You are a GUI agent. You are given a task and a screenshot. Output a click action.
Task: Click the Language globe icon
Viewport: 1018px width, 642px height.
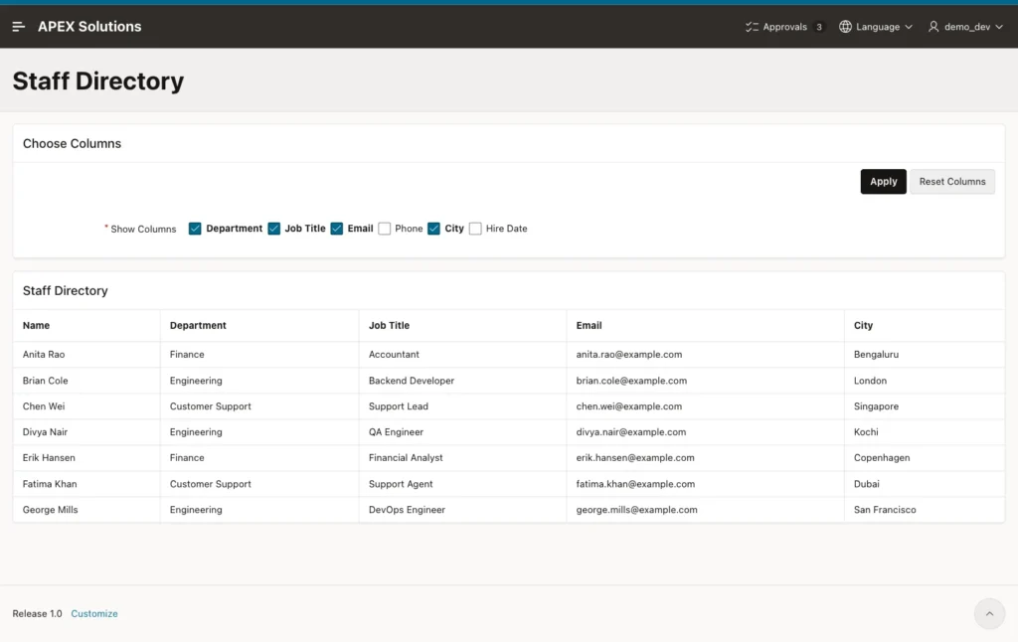pyautogui.click(x=845, y=27)
